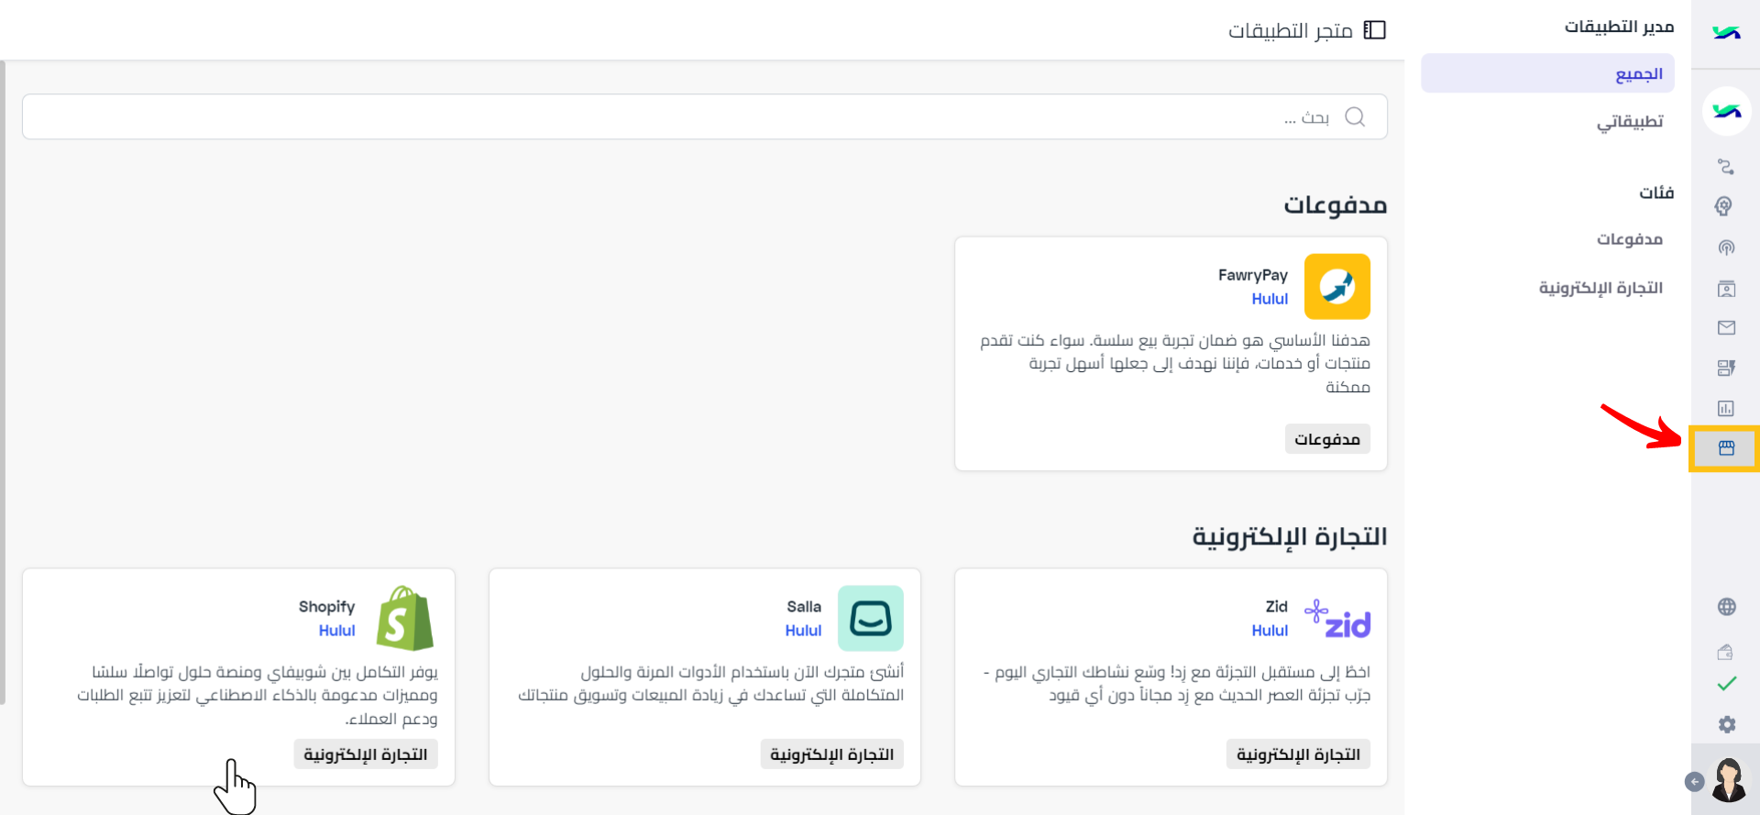Click the user profile avatar photo
This screenshot has width=1760, height=815.
[x=1729, y=779]
